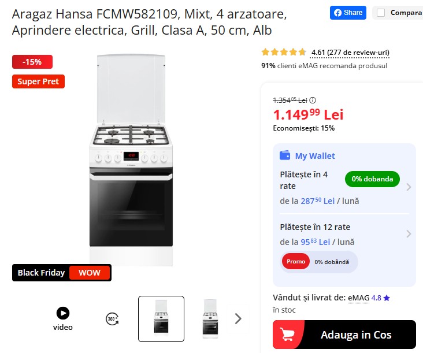Click the rating stars
This screenshot has height=353, width=423.
[284, 52]
